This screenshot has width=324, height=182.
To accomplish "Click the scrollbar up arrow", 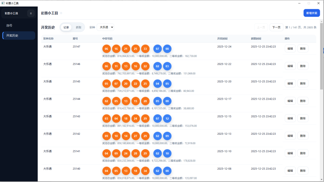I will point(322,21).
